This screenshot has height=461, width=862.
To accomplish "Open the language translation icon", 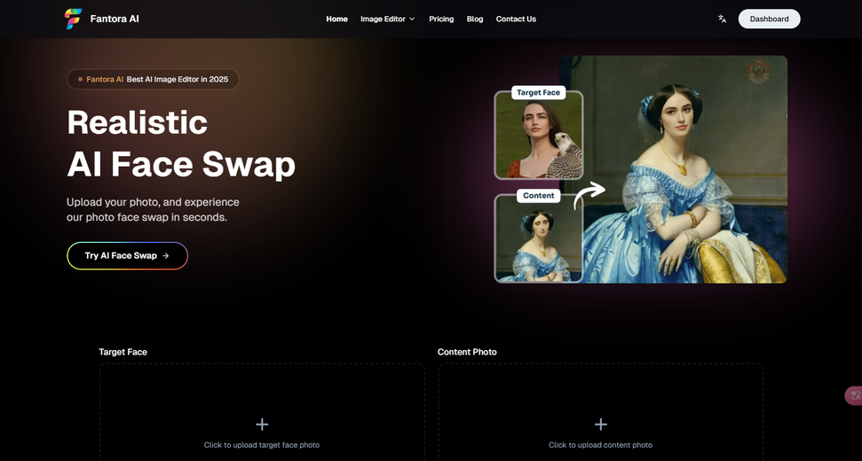I will click(722, 19).
